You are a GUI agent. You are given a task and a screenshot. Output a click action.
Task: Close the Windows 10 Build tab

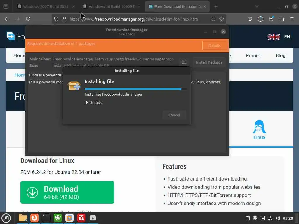pyautogui.click(x=139, y=6)
